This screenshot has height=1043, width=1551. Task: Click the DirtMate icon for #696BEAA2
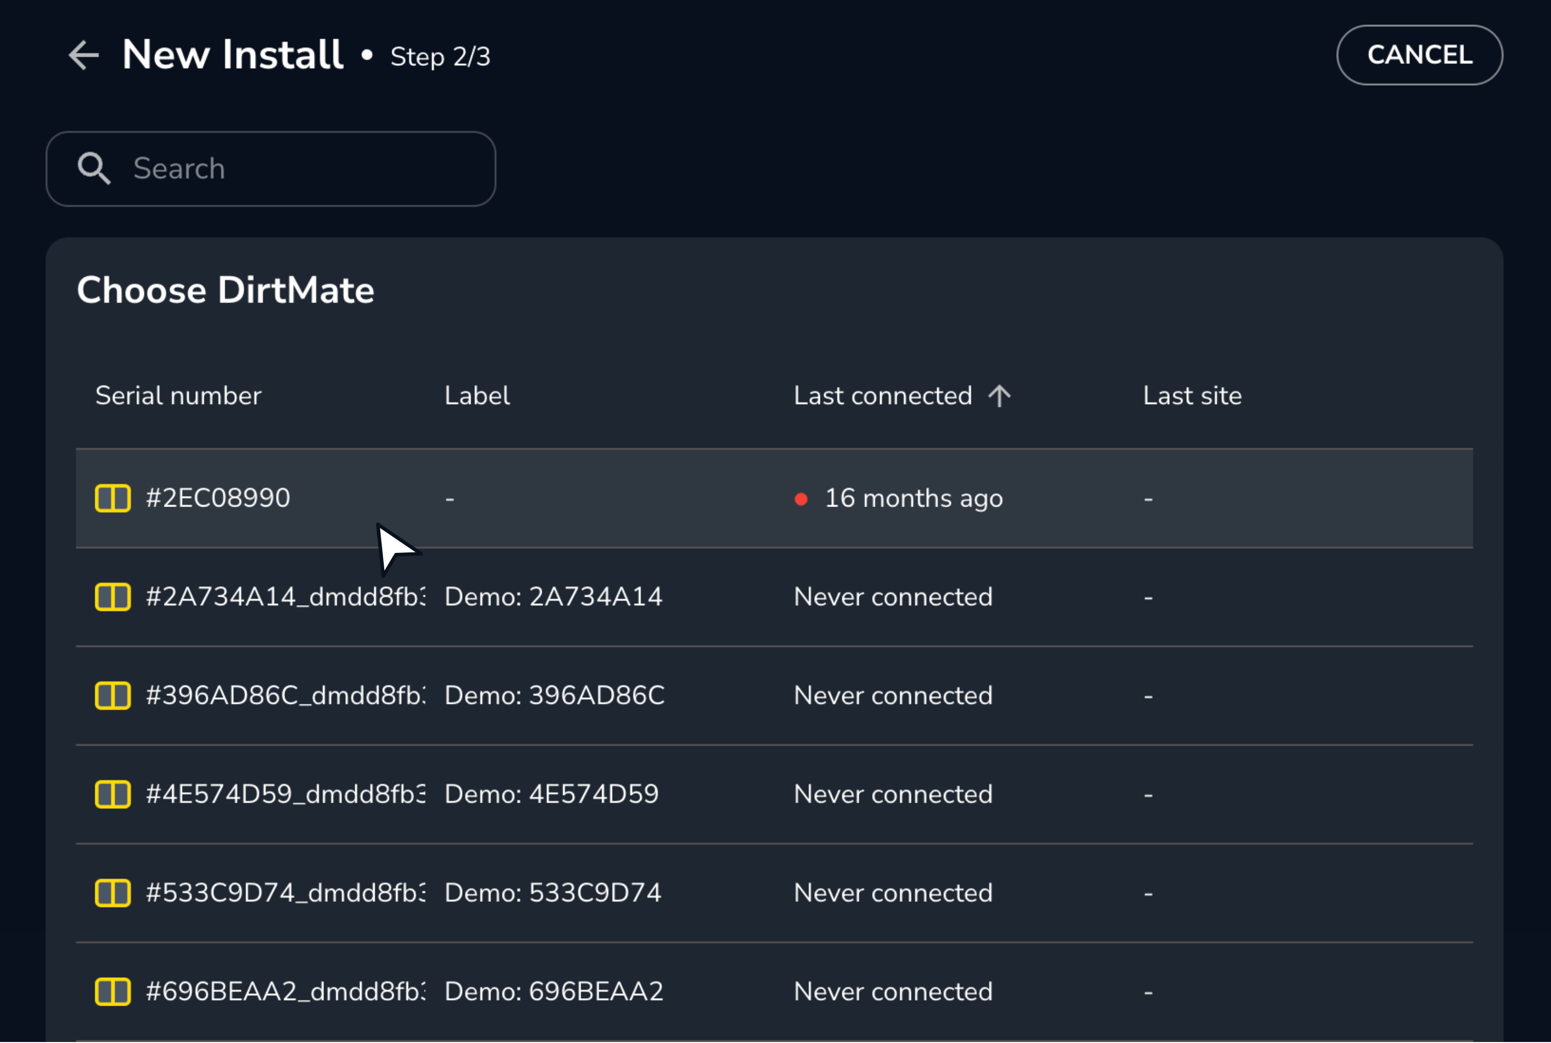(113, 991)
